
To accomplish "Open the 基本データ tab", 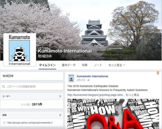I will click(x=69, y=65).
